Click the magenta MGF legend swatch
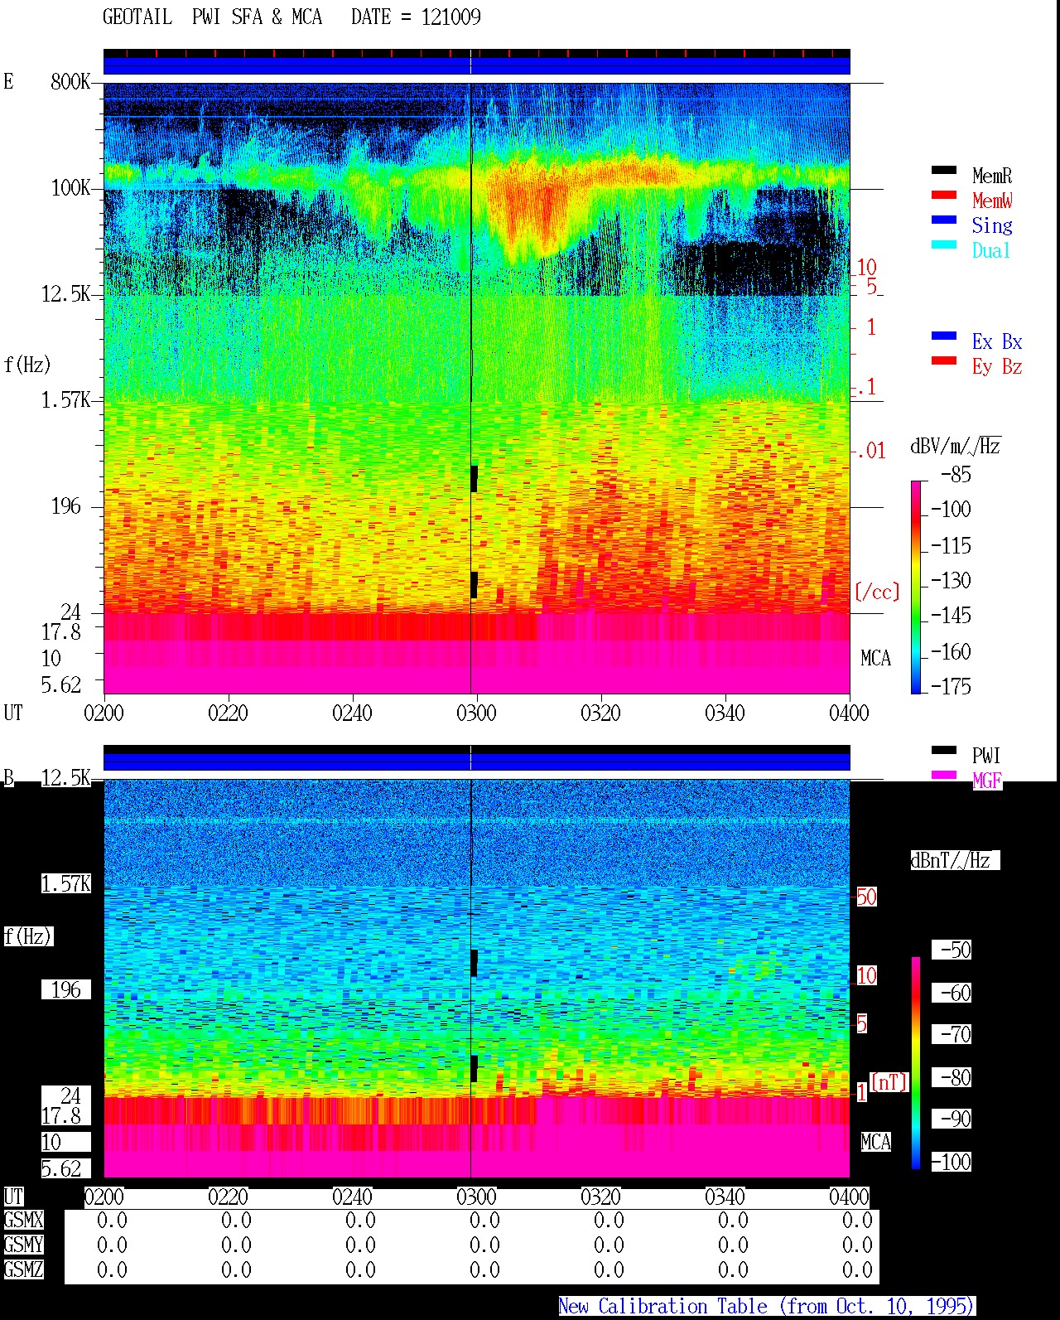This screenshot has width=1060, height=1320. (x=943, y=776)
